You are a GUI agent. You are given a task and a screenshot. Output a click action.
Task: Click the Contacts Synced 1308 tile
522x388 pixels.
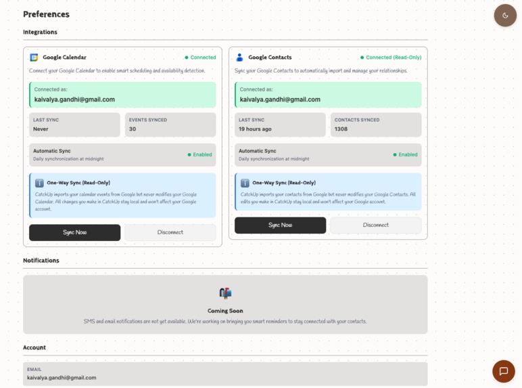376,125
